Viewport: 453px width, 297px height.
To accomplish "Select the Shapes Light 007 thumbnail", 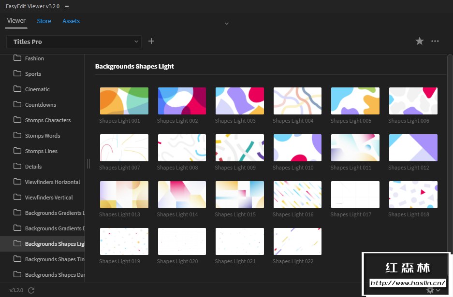I will pyautogui.click(x=124, y=148).
